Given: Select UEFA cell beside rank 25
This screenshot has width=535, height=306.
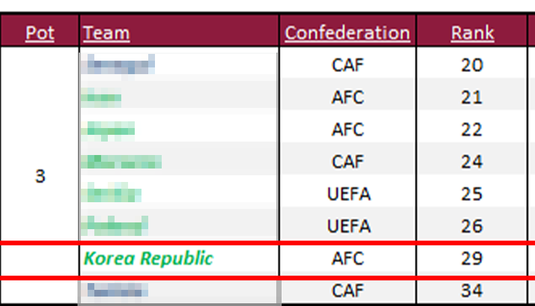Looking at the screenshot, I should [x=347, y=194].
